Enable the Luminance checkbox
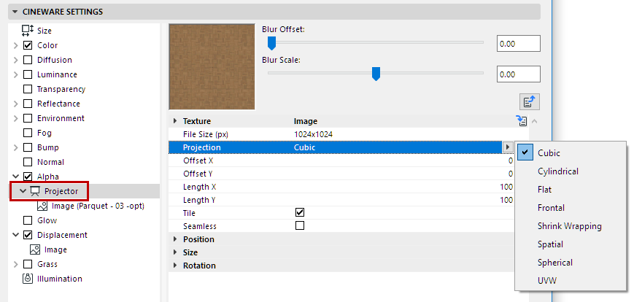 pos(28,74)
